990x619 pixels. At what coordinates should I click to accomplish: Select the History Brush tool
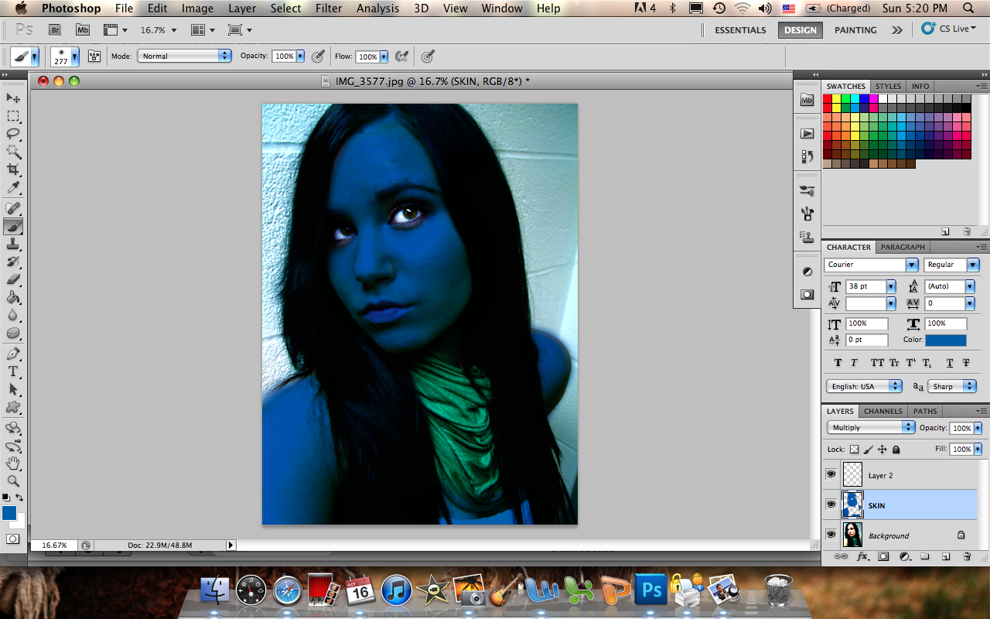(13, 262)
